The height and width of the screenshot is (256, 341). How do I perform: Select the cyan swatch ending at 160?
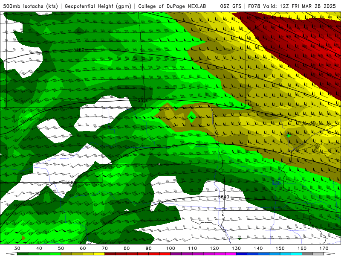click(296, 254)
